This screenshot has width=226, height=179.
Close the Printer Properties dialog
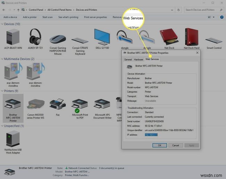point(197,53)
